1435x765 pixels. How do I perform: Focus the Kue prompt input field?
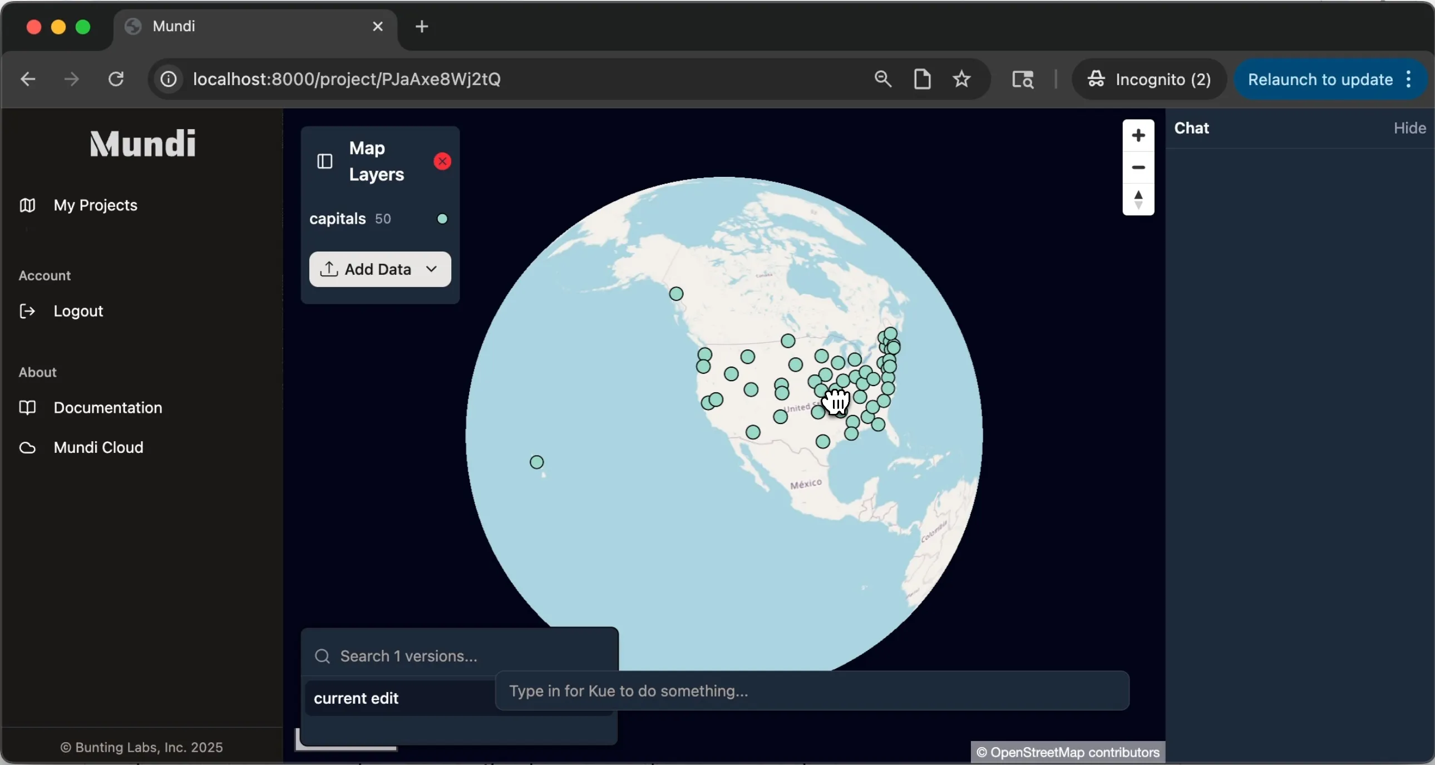point(812,691)
